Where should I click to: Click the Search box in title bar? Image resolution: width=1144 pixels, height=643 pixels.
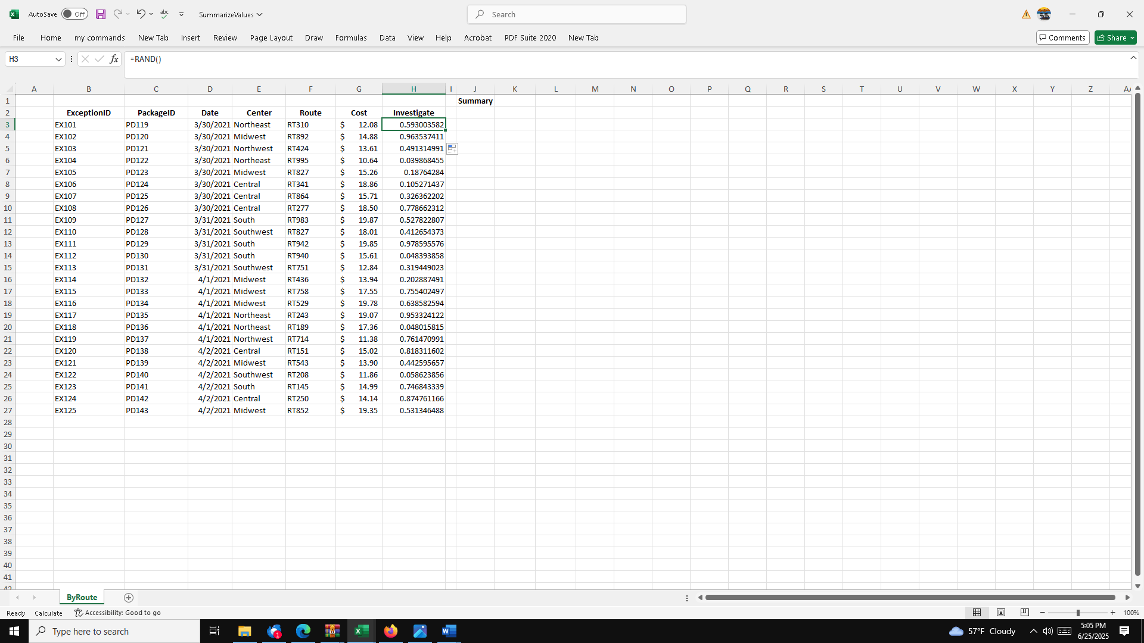[577, 14]
